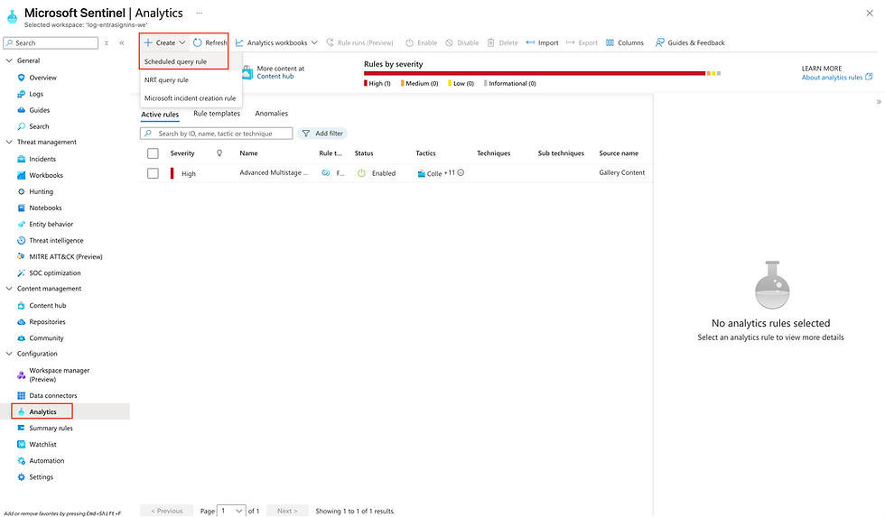
Task: Open Workbooks in Threat management
Action: pyautogui.click(x=46, y=175)
